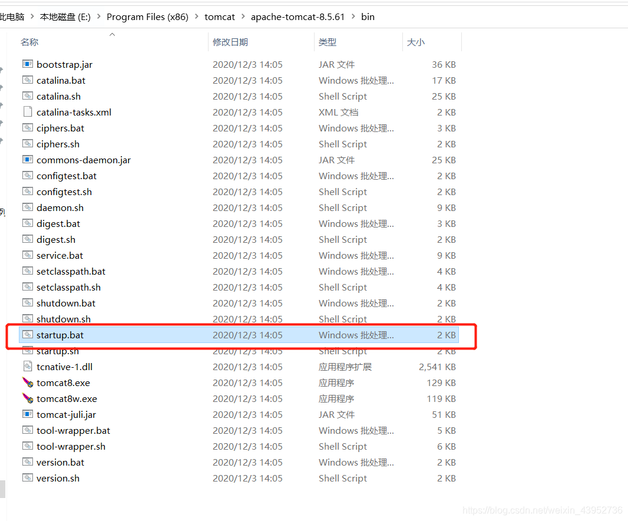
Task: Expand the chevron after 此电脑 breadcrumb
Action: point(32,17)
